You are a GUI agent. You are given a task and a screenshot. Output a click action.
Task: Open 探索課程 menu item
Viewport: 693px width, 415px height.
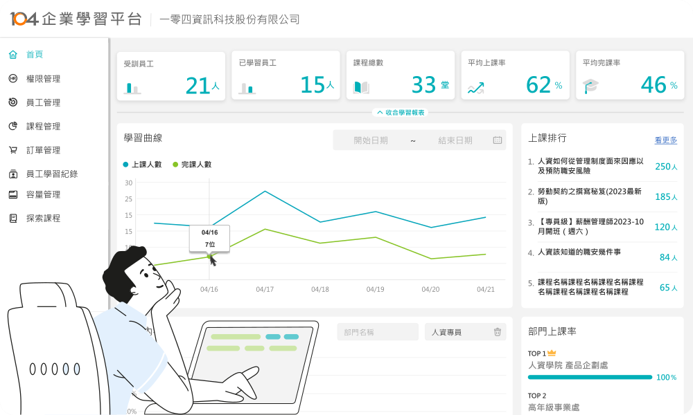pos(43,219)
